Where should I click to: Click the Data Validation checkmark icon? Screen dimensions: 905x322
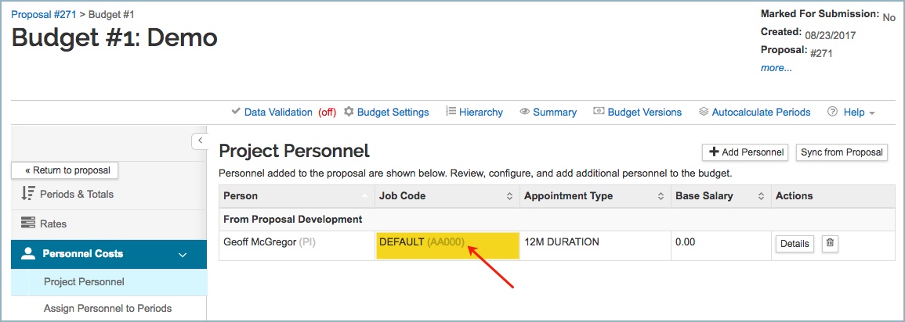[236, 112]
